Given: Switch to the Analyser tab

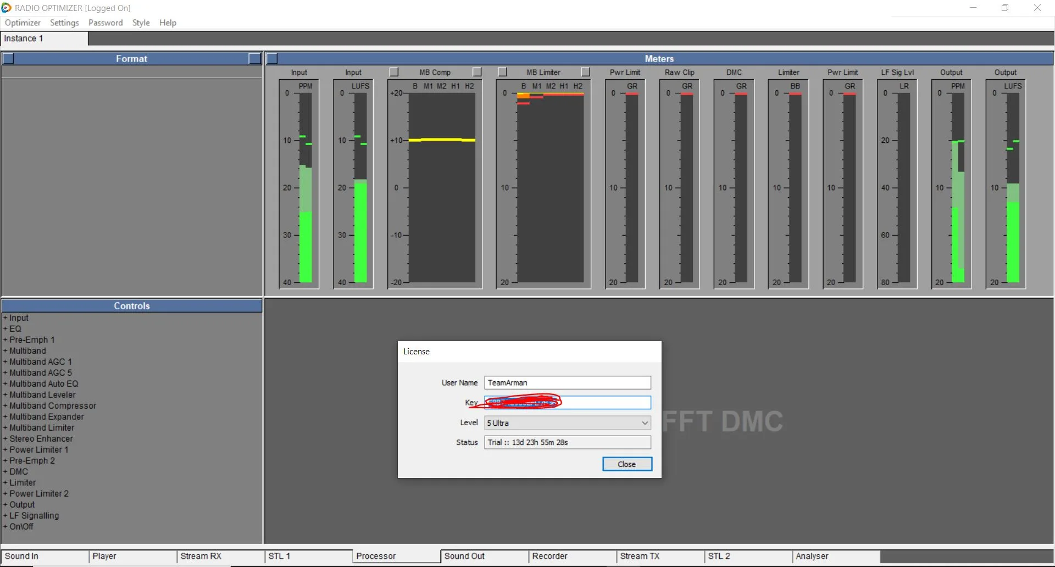Looking at the screenshot, I should click(x=836, y=557).
